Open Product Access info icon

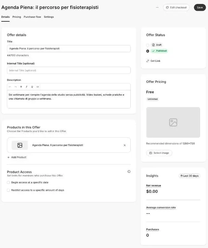[129, 171]
